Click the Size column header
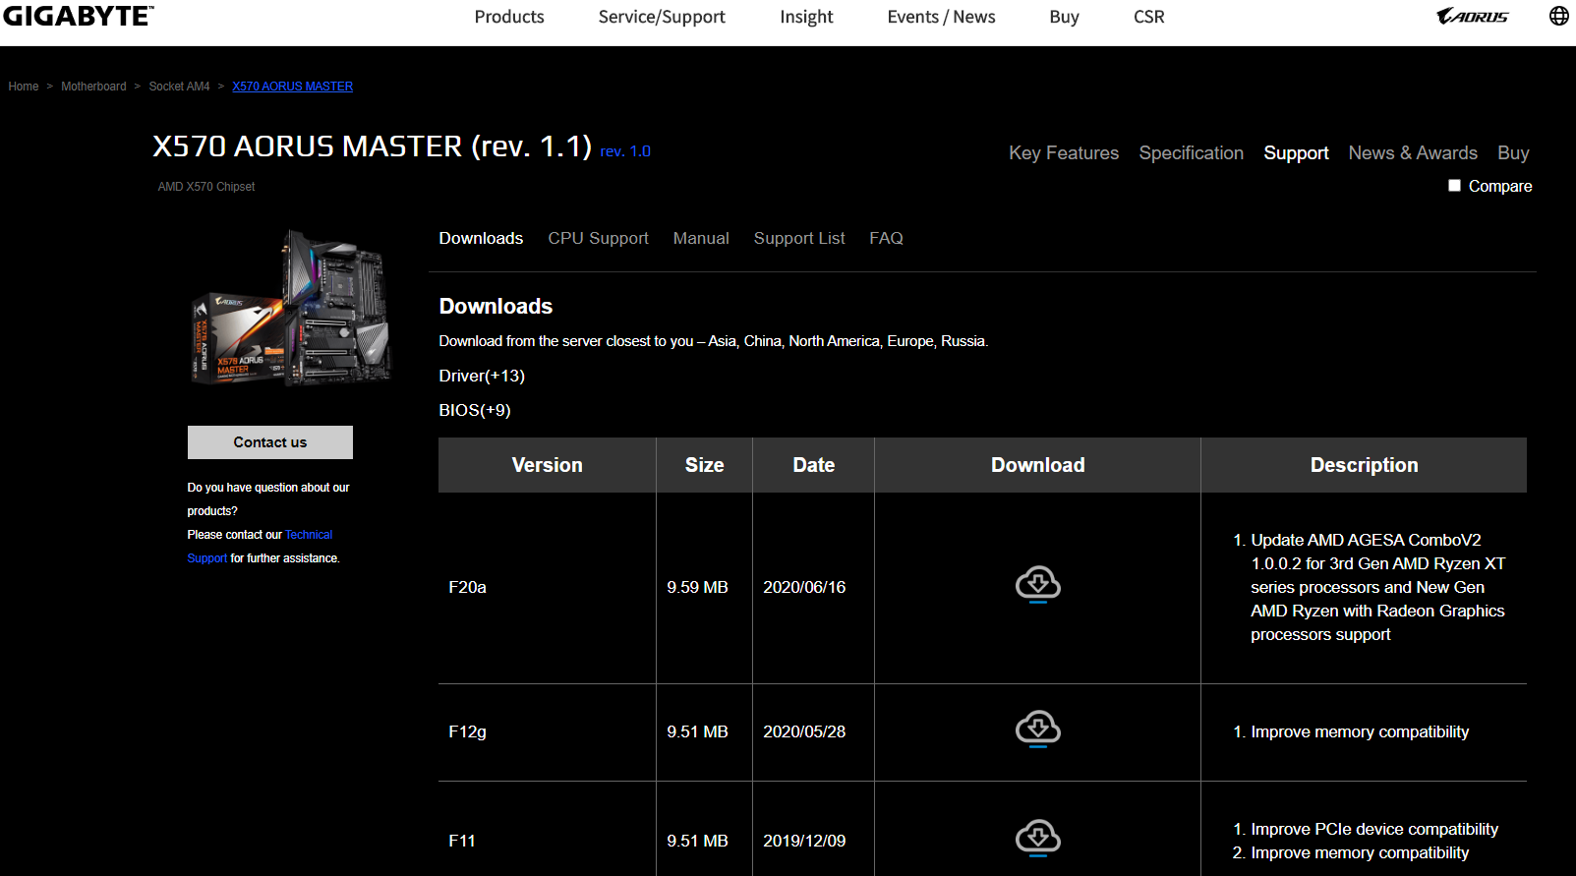 [704, 465]
